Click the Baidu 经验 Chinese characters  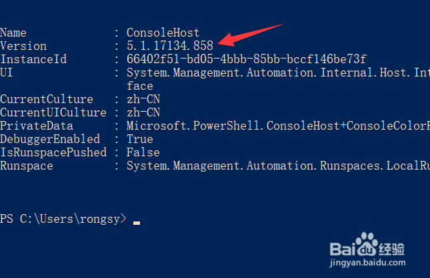pyautogui.click(x=391, y=249)
